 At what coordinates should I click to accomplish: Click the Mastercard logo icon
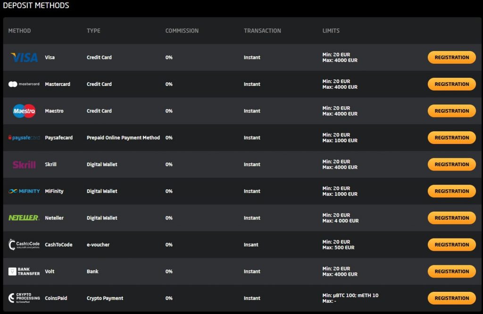tap(24, 84)
